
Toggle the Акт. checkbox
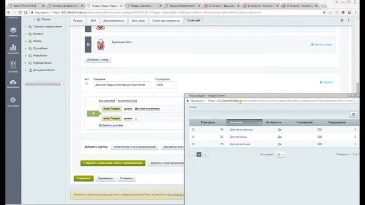[x=87, y=84]
